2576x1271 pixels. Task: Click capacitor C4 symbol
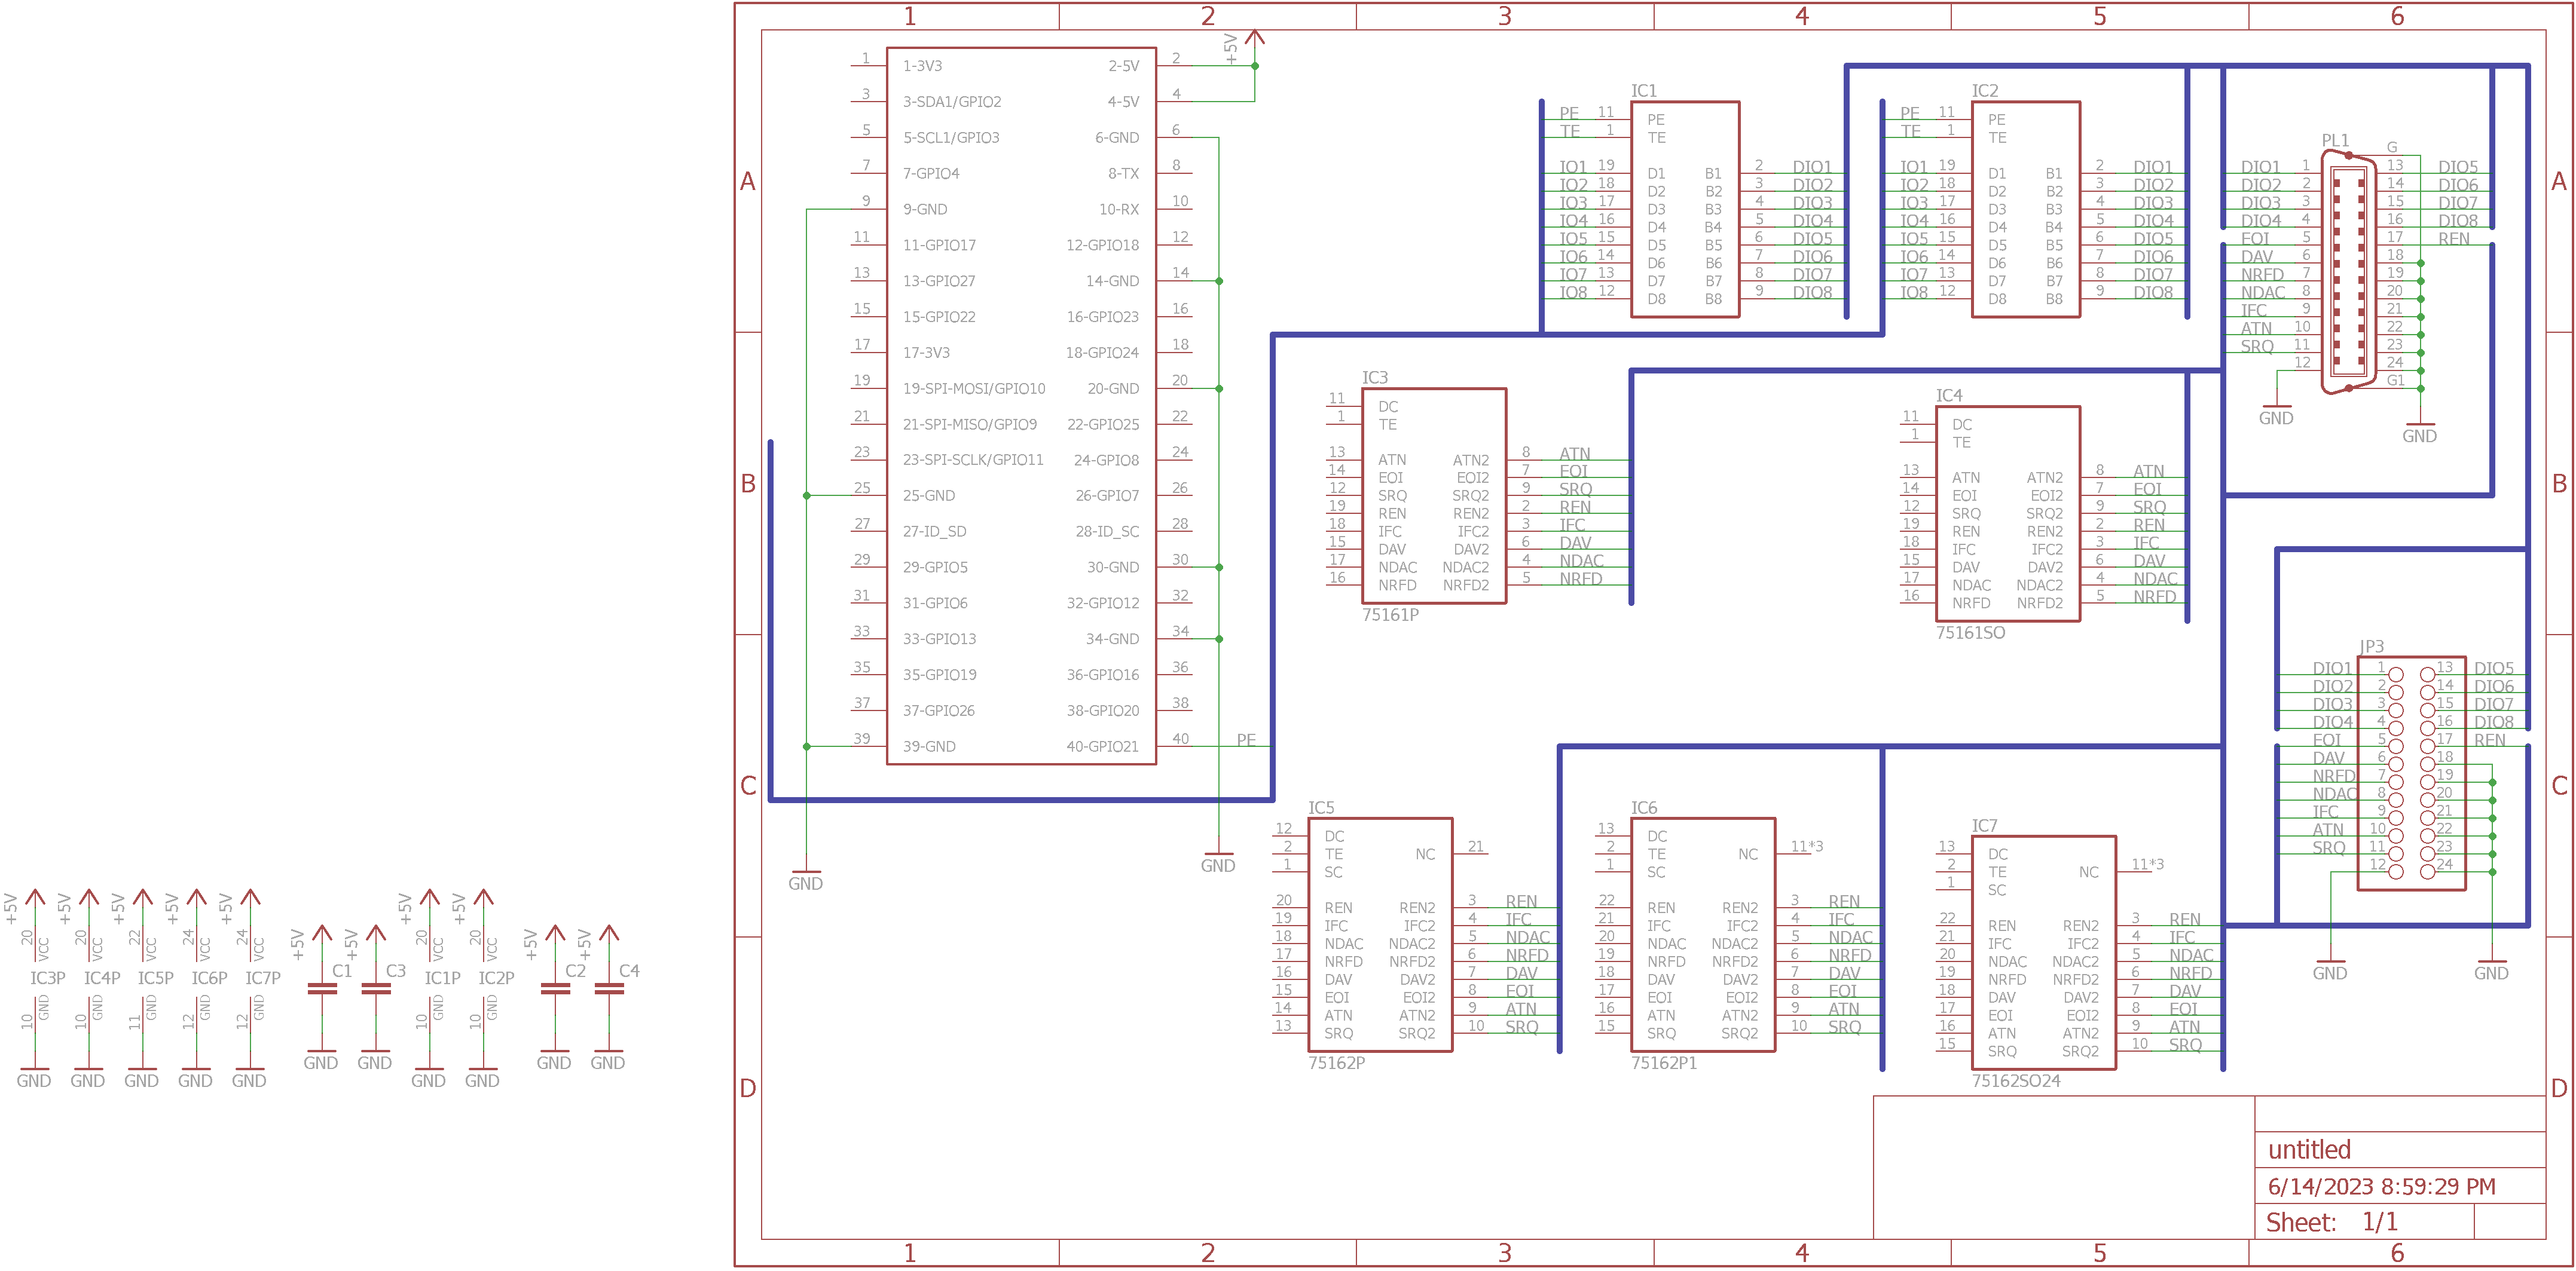(609, 989)
